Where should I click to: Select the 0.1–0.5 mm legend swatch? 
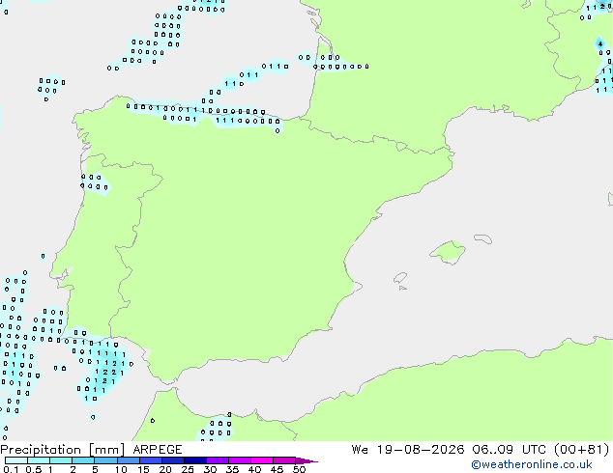coord(16,460)
